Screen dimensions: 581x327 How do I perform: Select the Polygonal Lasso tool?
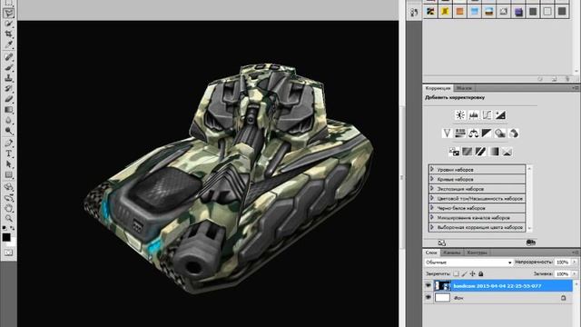pyautogui.click(x=8, y=14)
